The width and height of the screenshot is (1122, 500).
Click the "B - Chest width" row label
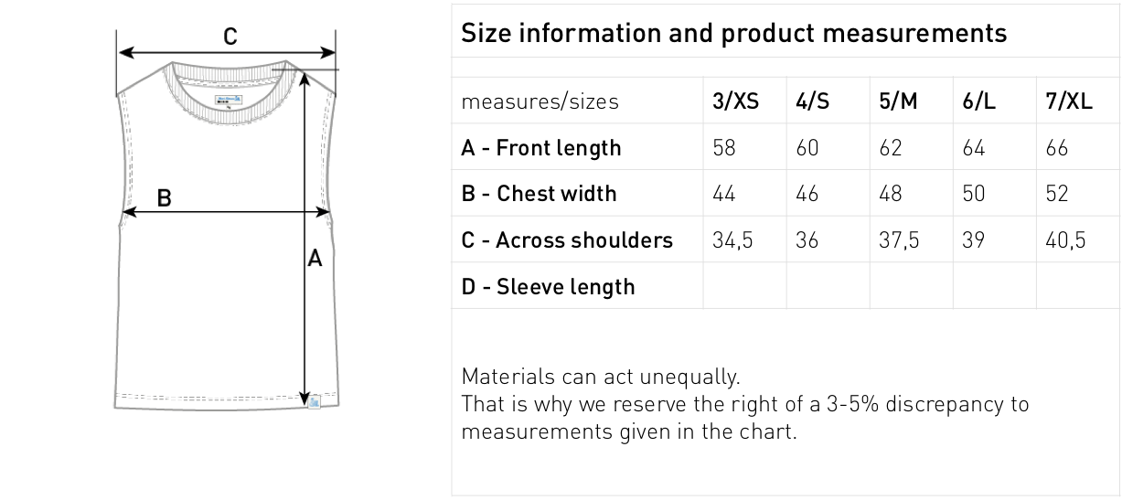pos(539,194)
